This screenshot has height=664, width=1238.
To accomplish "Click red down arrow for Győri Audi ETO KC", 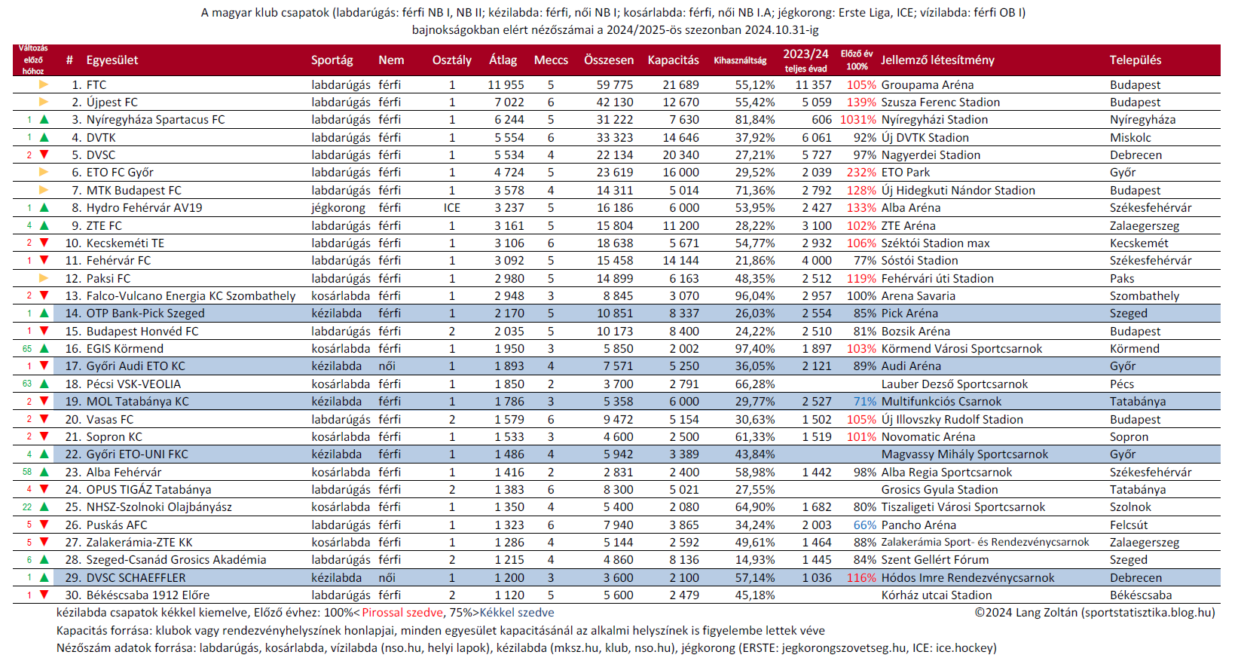I will [x=44, y=366].
